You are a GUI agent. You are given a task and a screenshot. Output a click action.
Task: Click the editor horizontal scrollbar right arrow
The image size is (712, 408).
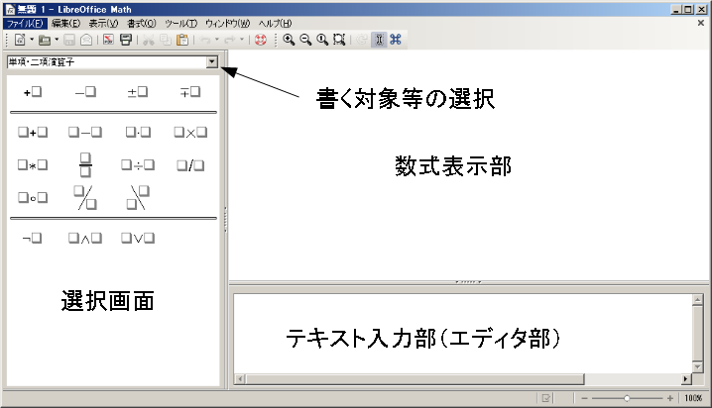click(686, 379)
